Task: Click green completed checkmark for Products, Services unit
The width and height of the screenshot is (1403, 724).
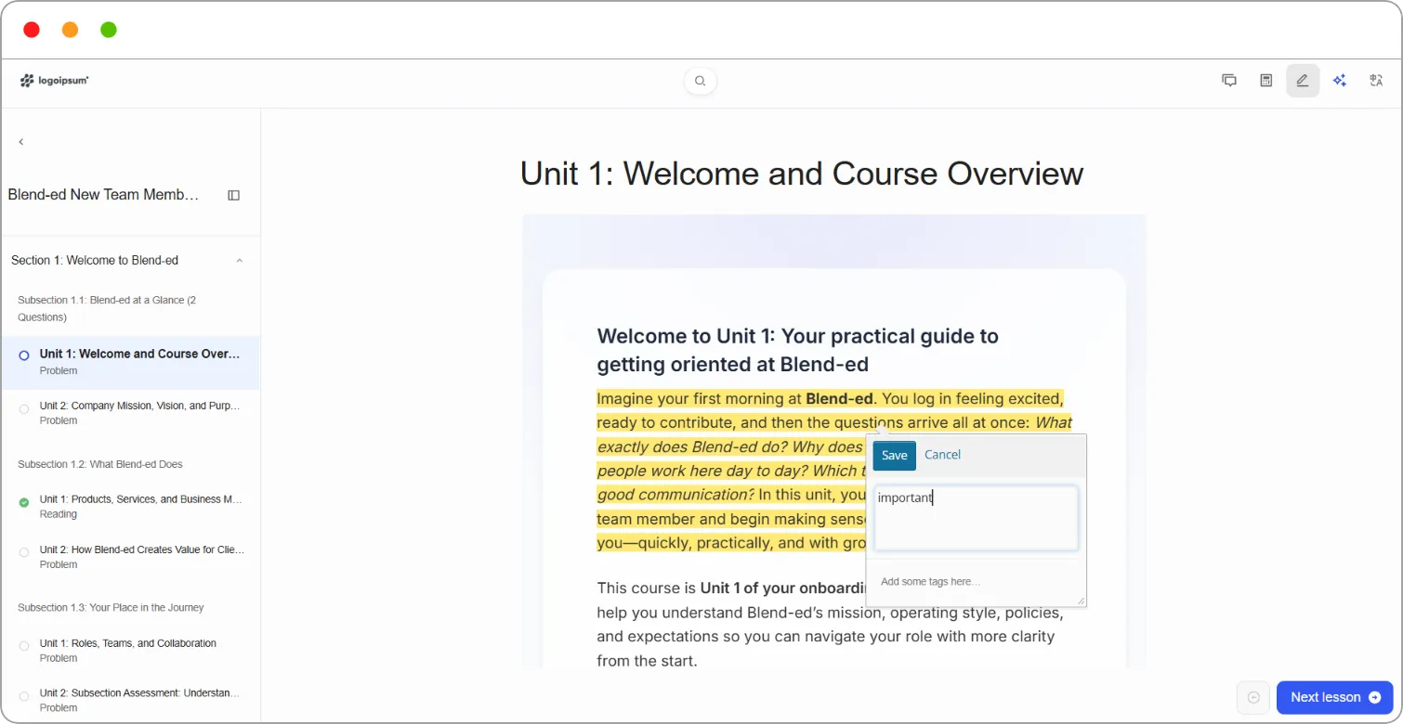Action: (x=24, y=502)
